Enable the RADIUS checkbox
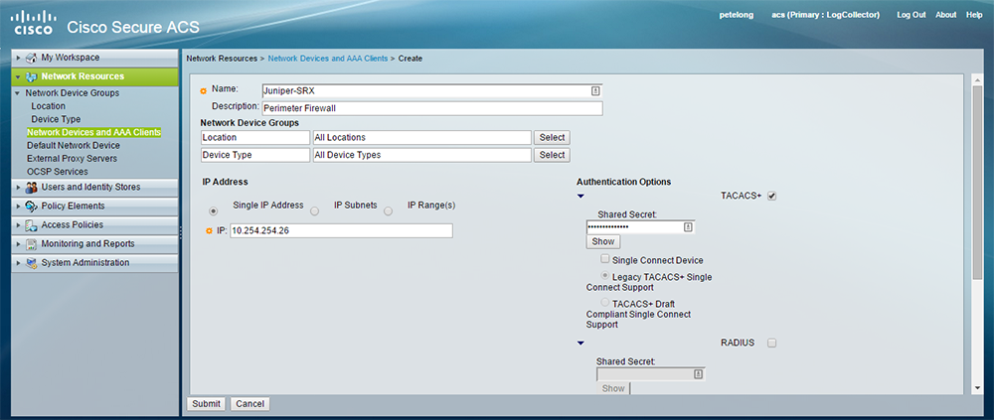 (771, 344)
